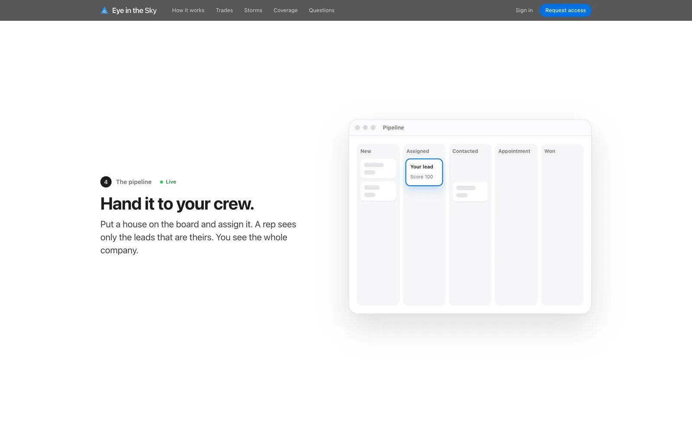Click the Eye in the Sky brand name

coord(134,10)
